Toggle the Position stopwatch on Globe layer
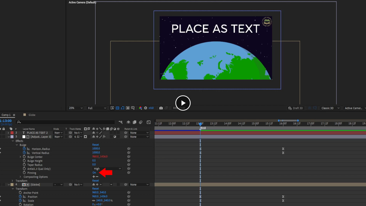 click(20, 196)
